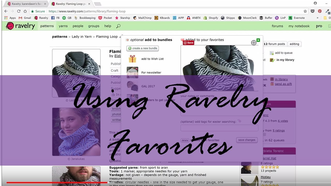Open the patterns menu

pyautogui.click(x=47, y=26)
